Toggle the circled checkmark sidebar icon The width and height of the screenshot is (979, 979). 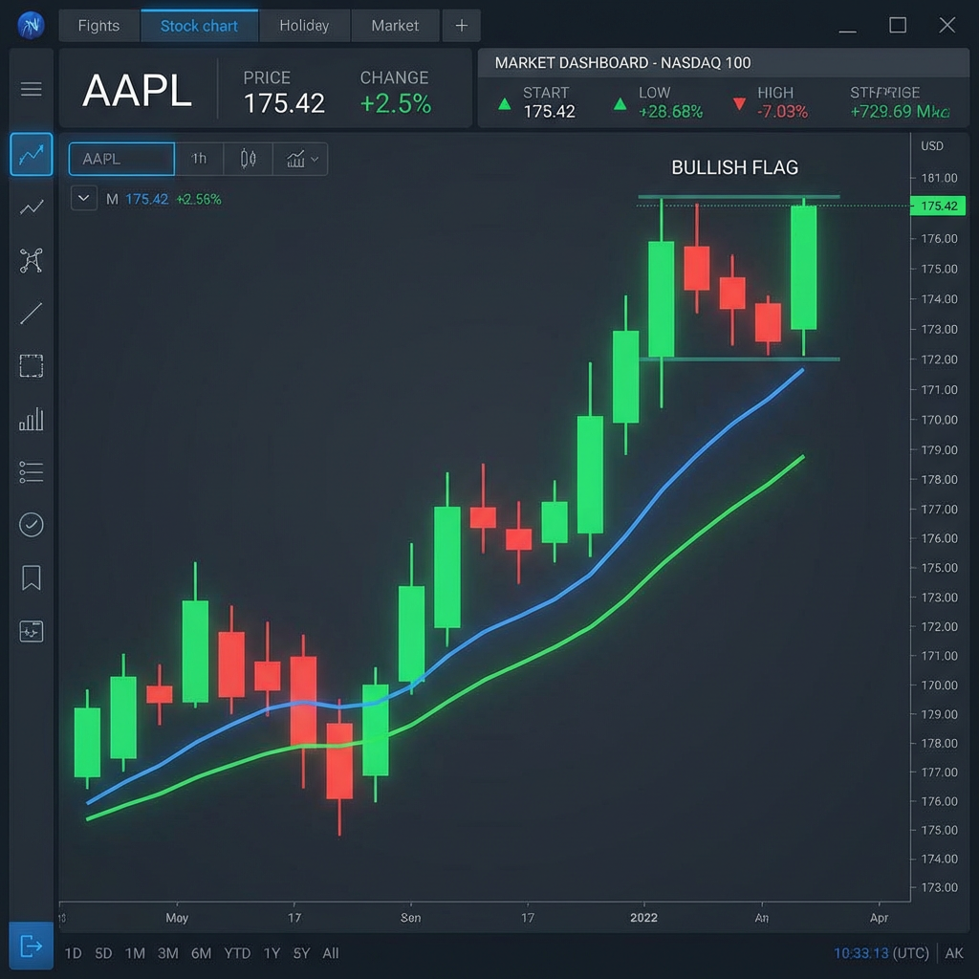[x=32, y=524]
